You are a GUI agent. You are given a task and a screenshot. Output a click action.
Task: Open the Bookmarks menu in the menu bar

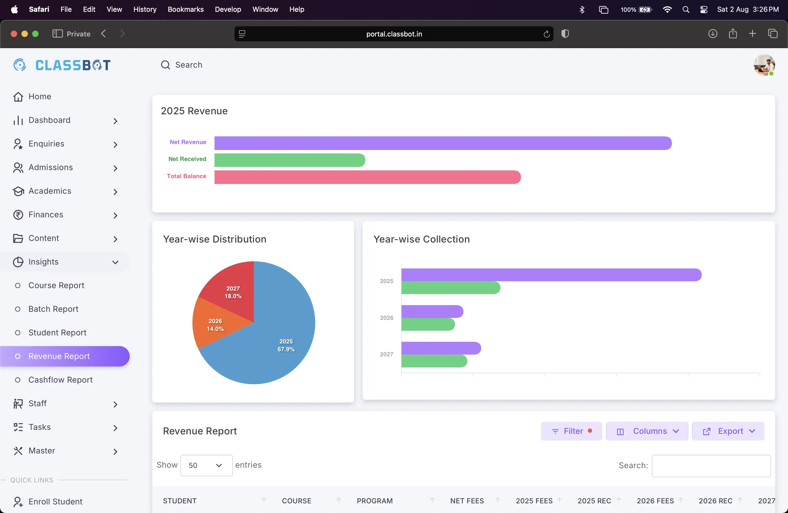(x=185, y=9)
